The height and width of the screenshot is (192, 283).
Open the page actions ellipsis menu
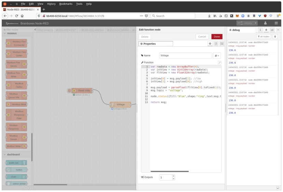point(141,16)
